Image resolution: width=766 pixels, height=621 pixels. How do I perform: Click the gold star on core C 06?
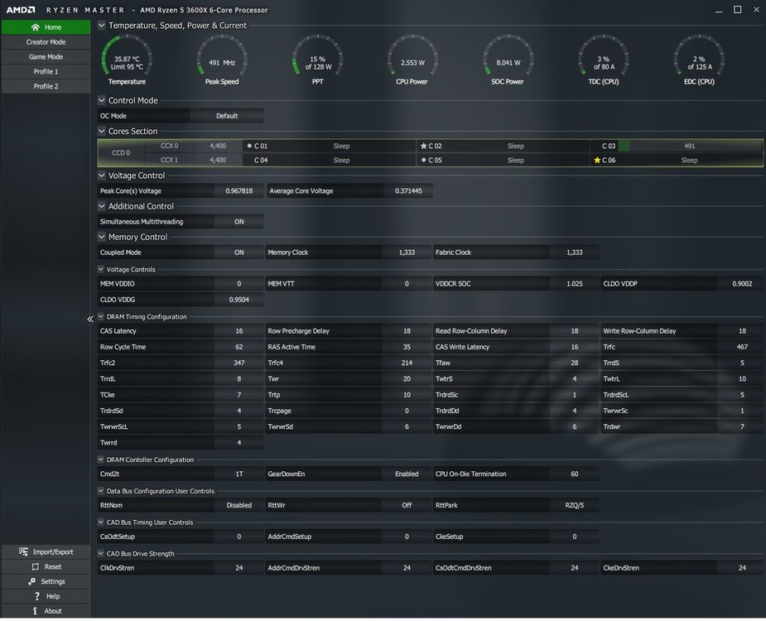click(x=597, y=161)
